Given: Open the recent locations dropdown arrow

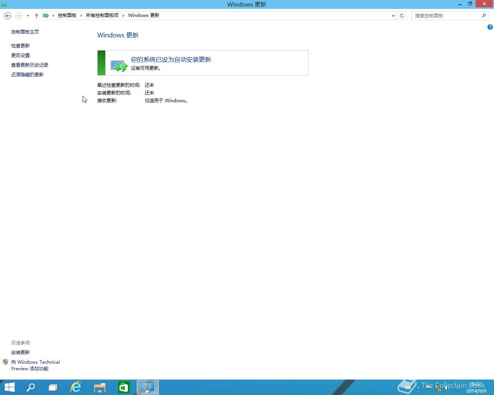Looking at the screenshot, I should (28, 16).
